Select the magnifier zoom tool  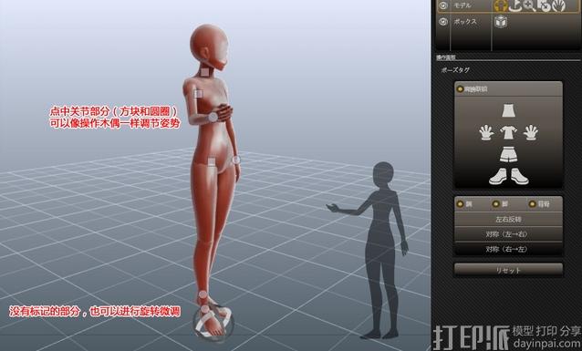530,5
